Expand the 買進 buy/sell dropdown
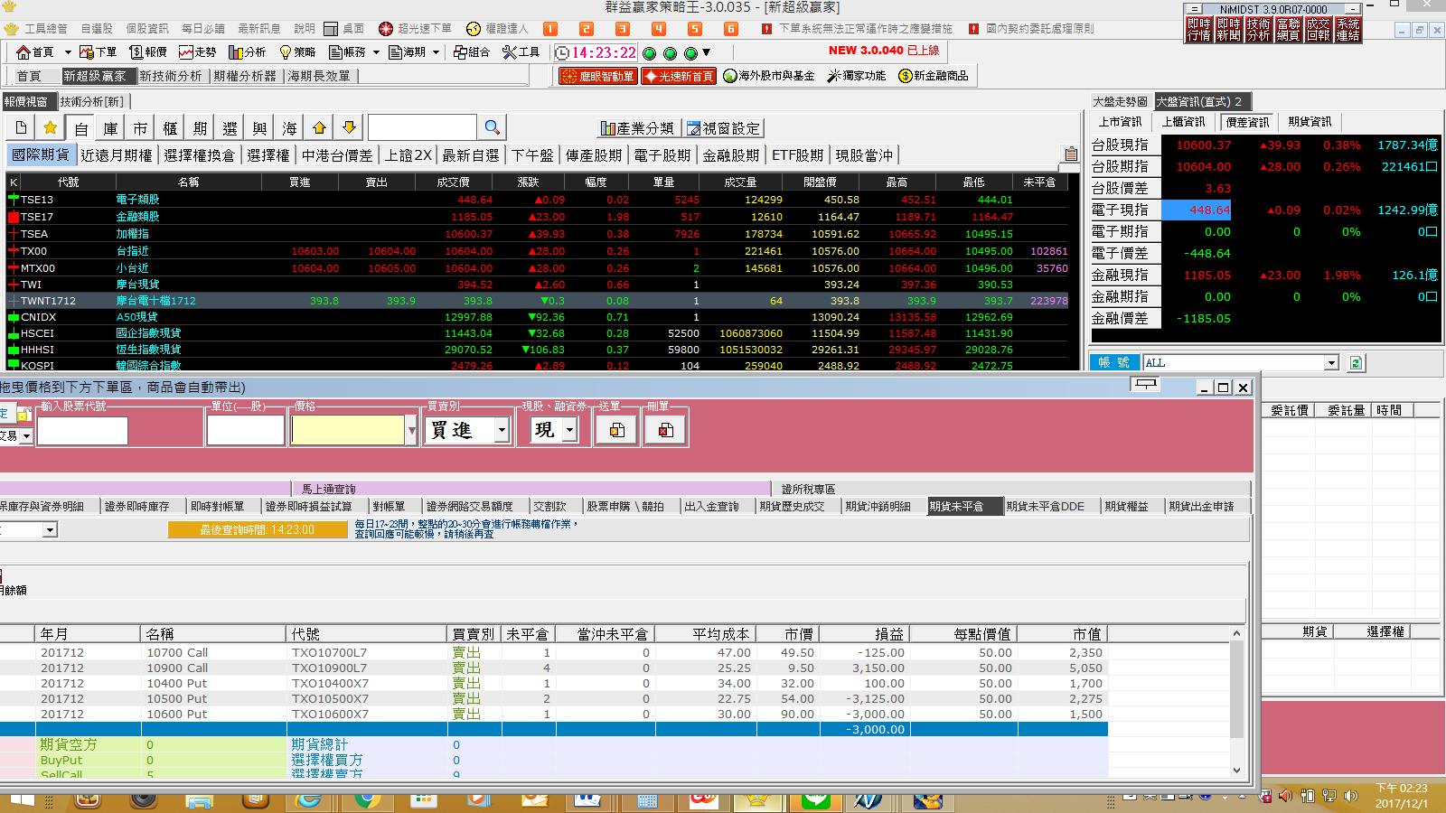The image size is (1446, 813). [502, 431]
